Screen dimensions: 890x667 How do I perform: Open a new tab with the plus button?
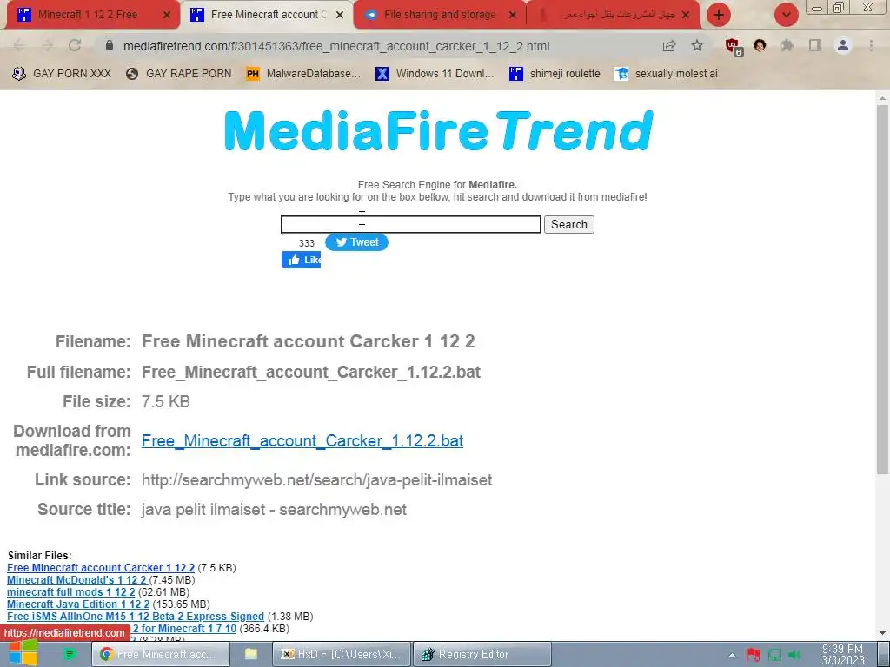click(719, 15)
